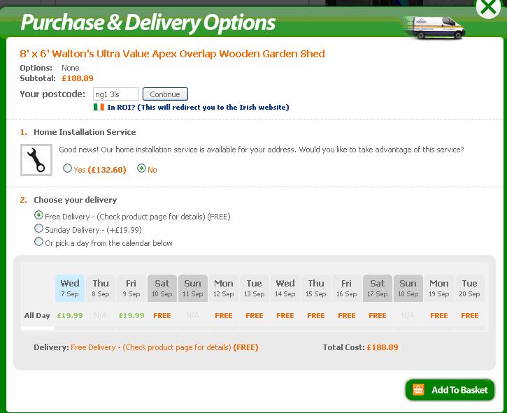Click N/A under Sun 18 Sep
This screenshot has width=507, height=413.
(x=408, y=315)
